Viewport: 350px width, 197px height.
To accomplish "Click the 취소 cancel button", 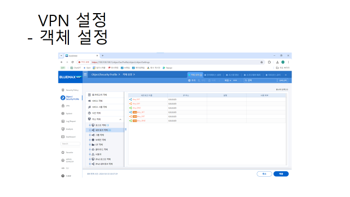I will [264, 174].
